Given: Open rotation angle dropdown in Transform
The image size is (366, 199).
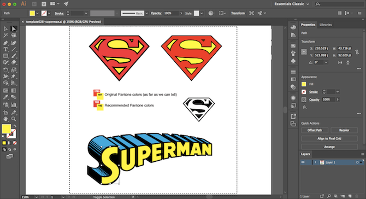Looking at the screenshot, I should point(326,62).
